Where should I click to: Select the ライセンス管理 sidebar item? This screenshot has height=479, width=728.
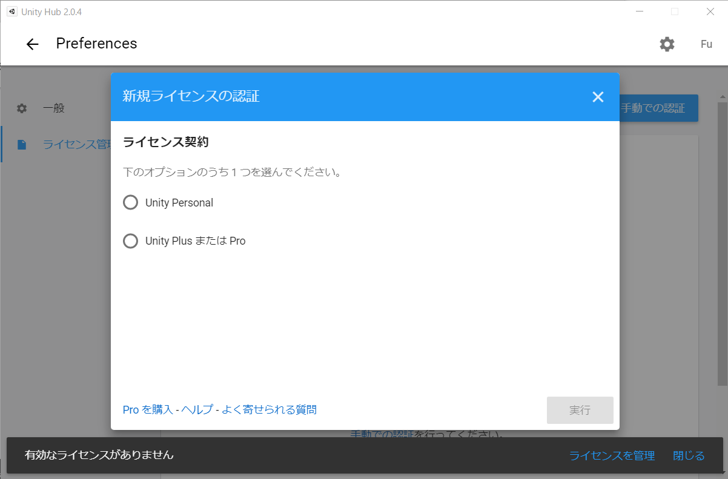(x=56, y=144)
